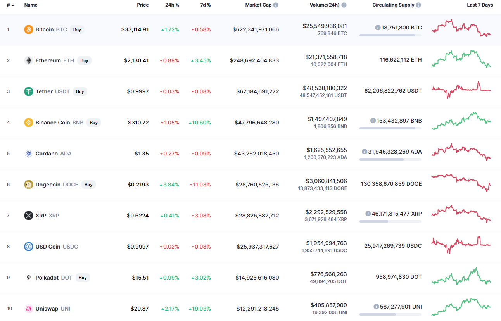501x321 pixels.
Task: Click XRP market cap $28,826,882,712
Action: click(257, 216)
